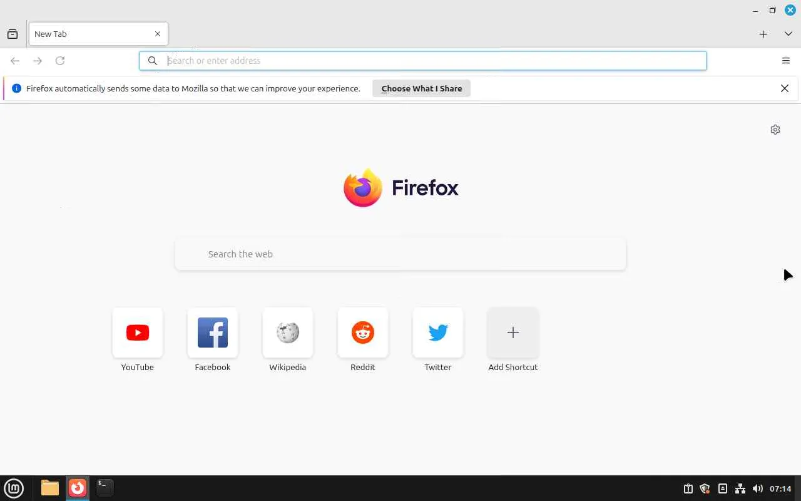
Task: Dismiss the Mozilla data notification bar
Action: (785, 88)
